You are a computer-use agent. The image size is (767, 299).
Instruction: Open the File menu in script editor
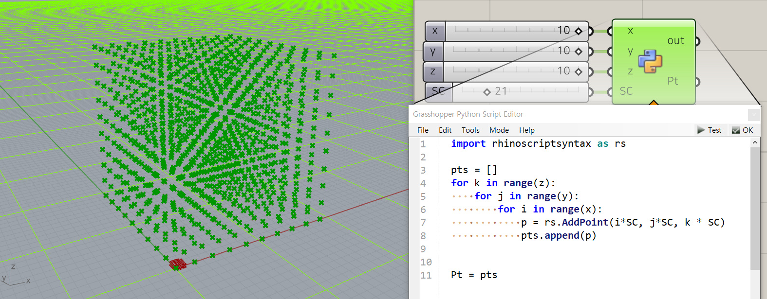coord(423,130)
